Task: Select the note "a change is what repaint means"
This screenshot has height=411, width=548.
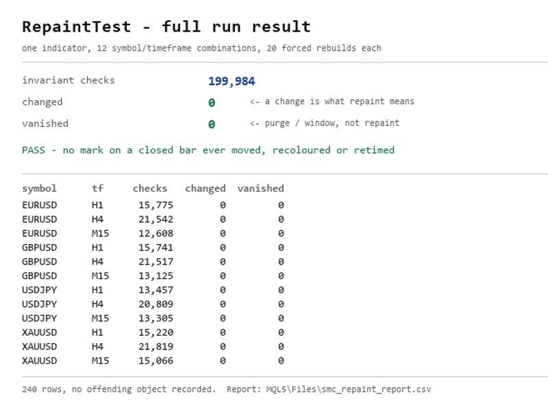Action: (339, 101)
